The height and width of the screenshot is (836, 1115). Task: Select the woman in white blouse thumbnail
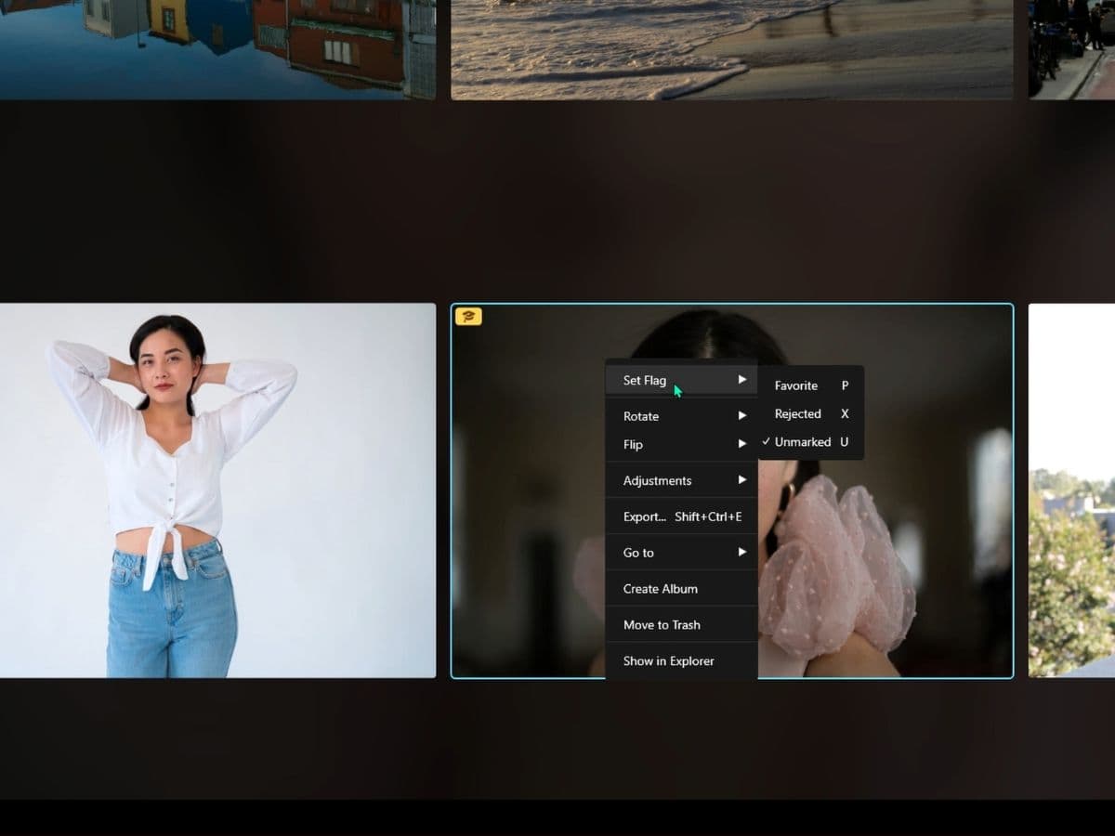point(217,490)
